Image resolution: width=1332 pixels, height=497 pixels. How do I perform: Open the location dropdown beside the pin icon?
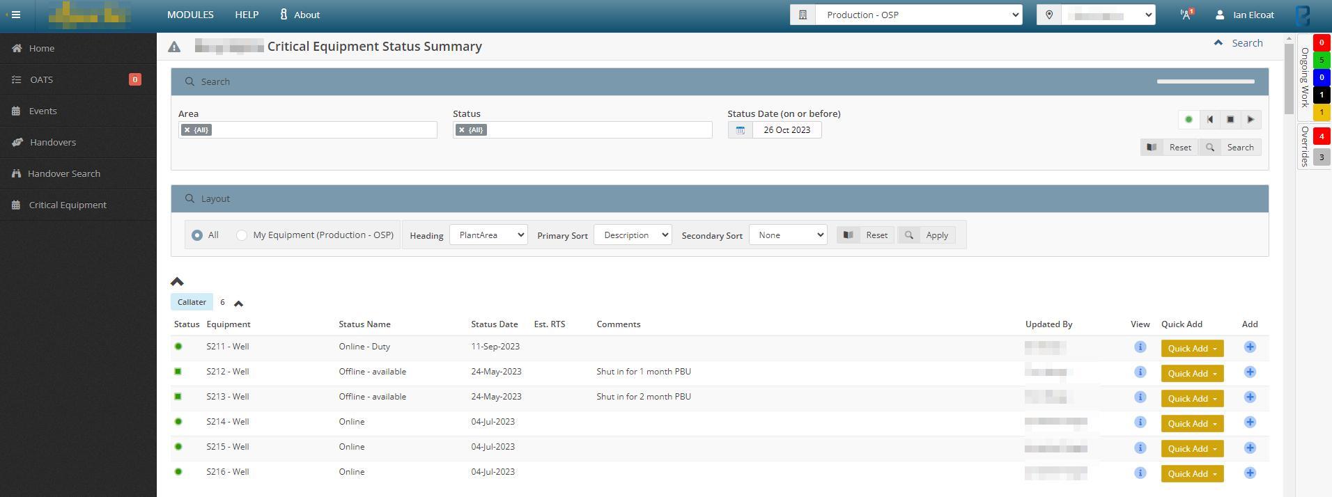pyautogui.click(x=1108, y=15)
